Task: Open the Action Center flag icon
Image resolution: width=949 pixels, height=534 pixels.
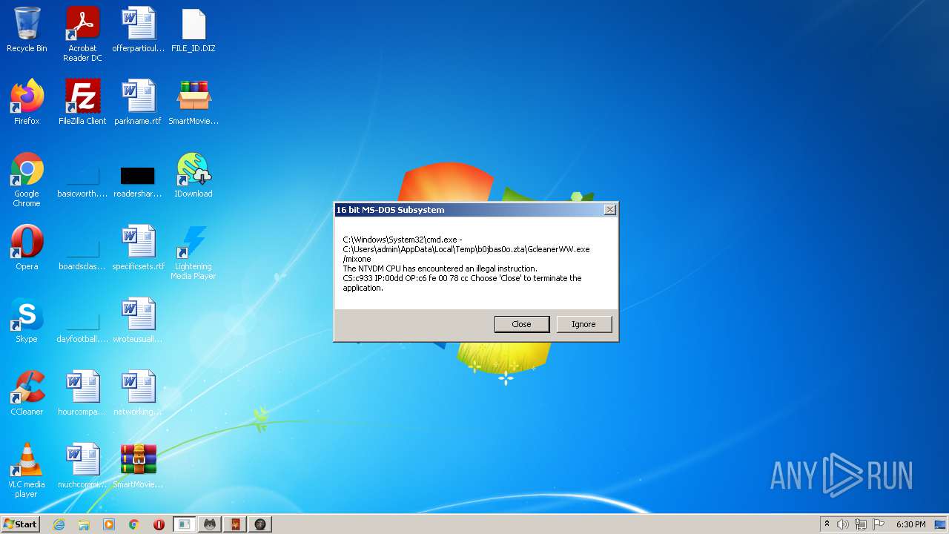Action: point(879,524)
